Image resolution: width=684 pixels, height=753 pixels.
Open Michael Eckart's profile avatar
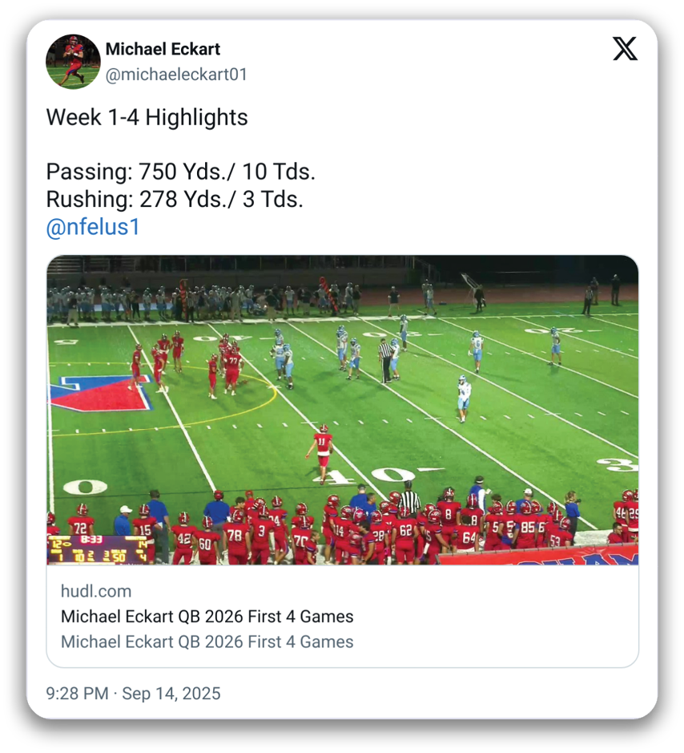(x=74, y=62)
